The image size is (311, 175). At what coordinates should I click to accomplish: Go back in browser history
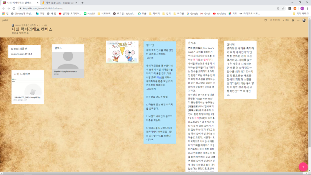pyautogui.click(x=4, y=8)
